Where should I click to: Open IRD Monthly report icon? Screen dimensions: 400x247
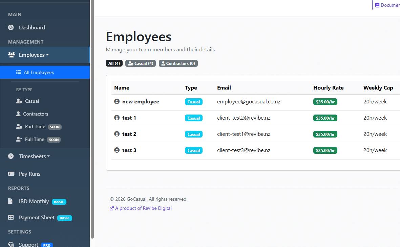pos(10,202)
